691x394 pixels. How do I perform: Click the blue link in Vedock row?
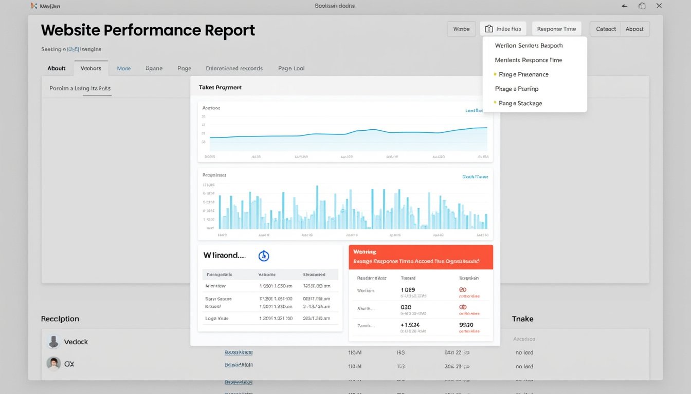(239, 352)
